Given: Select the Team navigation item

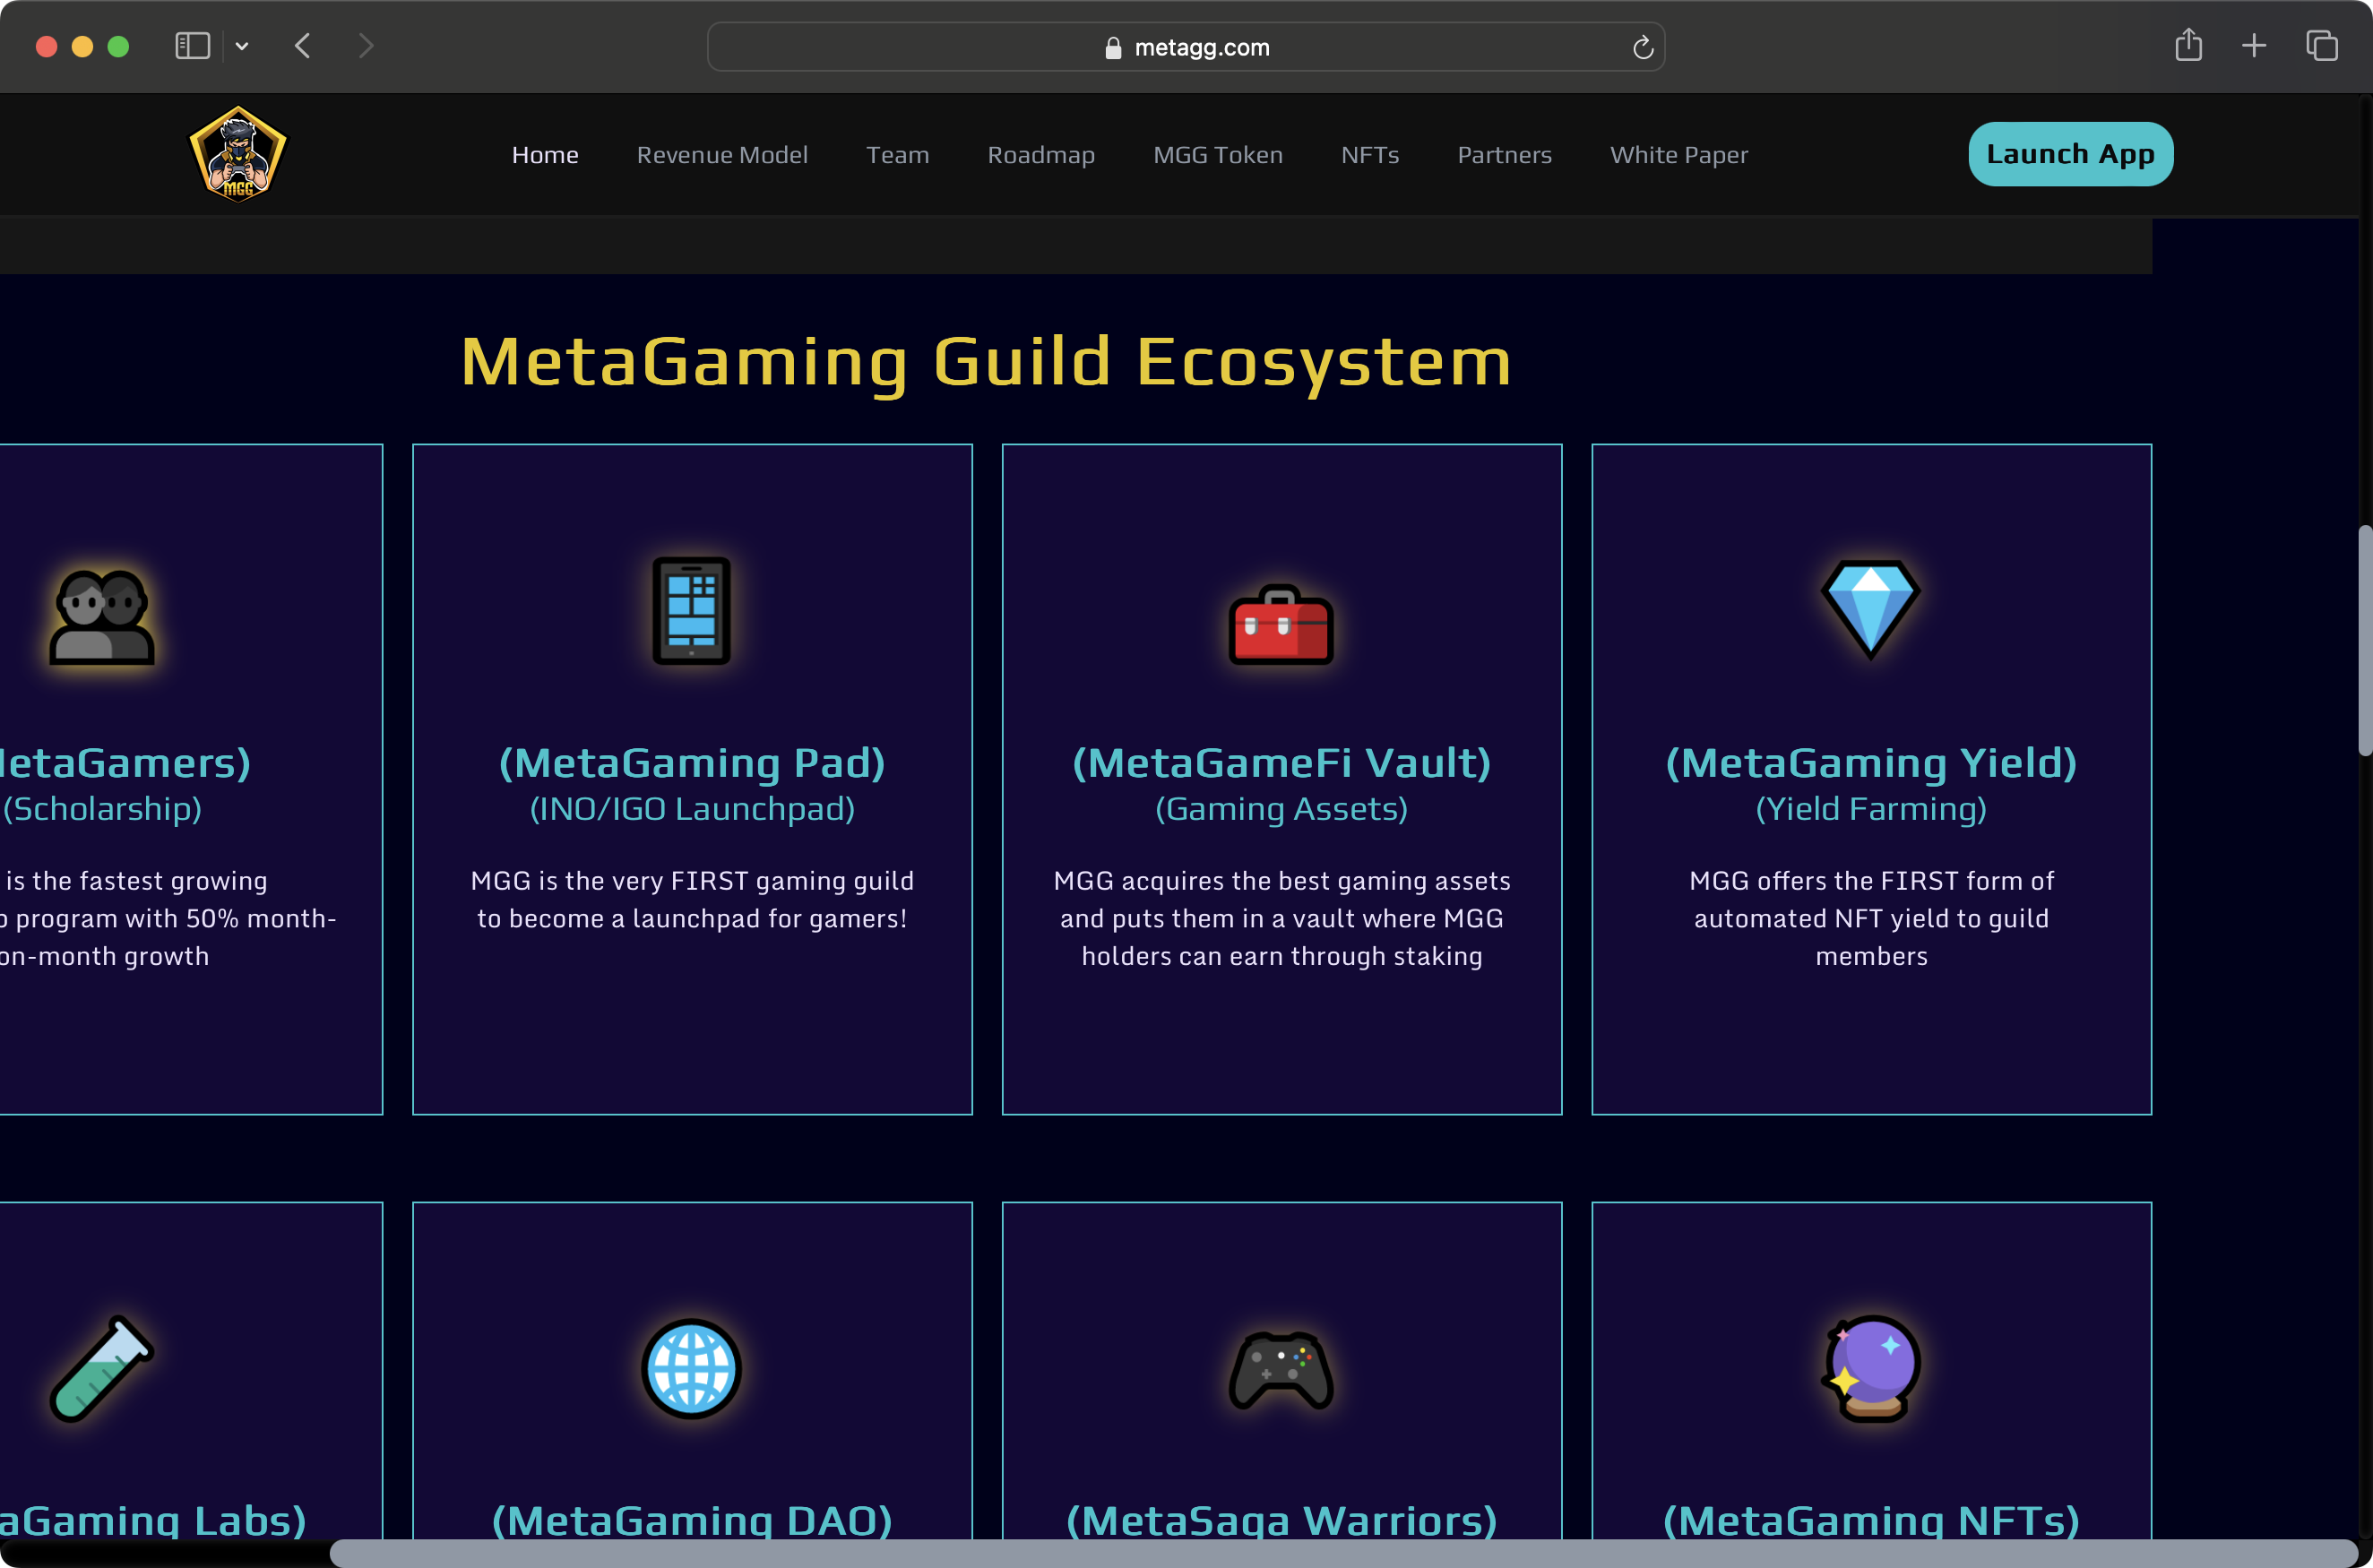Looking at the screenshot, I should [x=897, y=154].
